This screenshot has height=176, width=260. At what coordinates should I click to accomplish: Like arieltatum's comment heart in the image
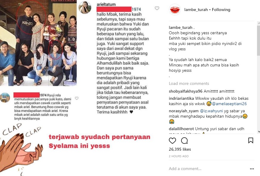point(157,8)
